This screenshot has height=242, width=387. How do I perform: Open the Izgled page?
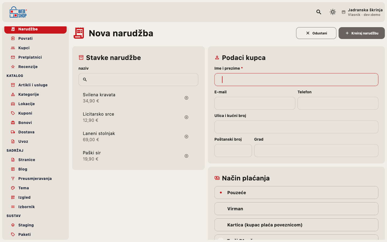35,197
